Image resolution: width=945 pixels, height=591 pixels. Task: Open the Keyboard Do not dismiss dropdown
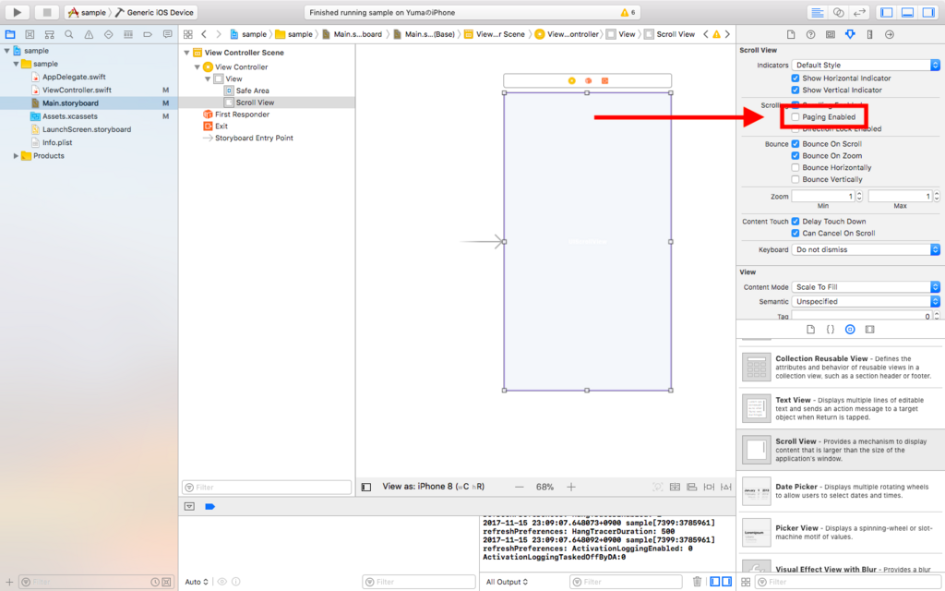click(x=866, y=249)
